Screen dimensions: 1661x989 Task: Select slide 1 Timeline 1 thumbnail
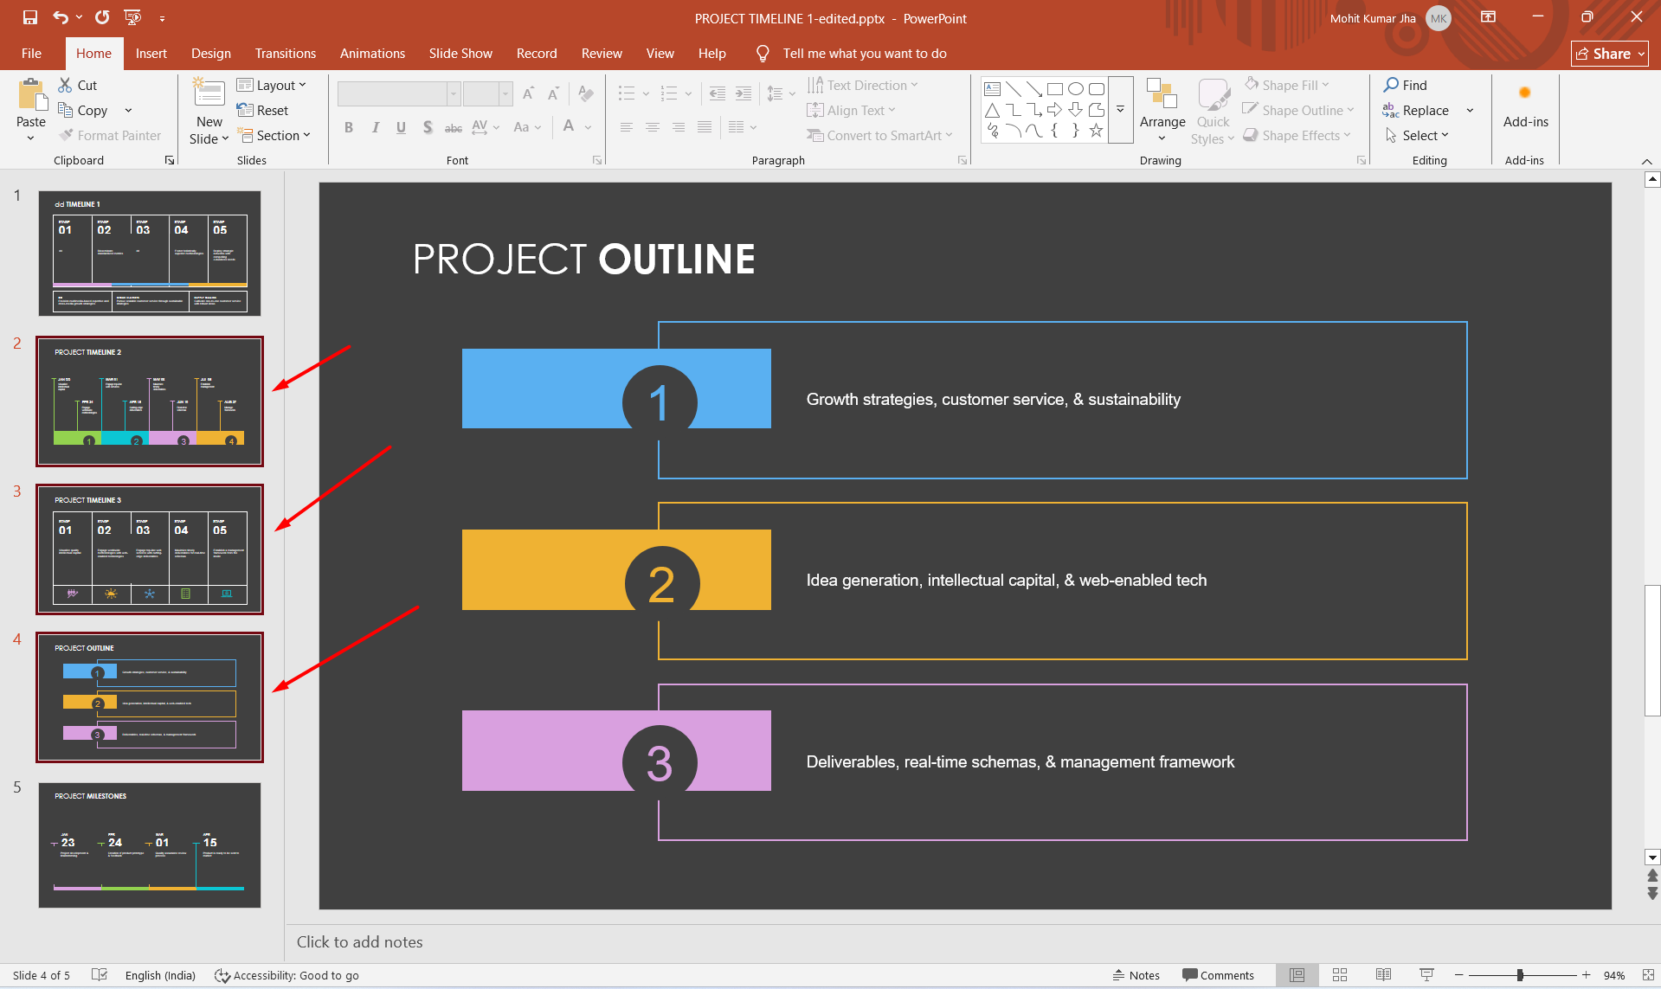(149, 254)
